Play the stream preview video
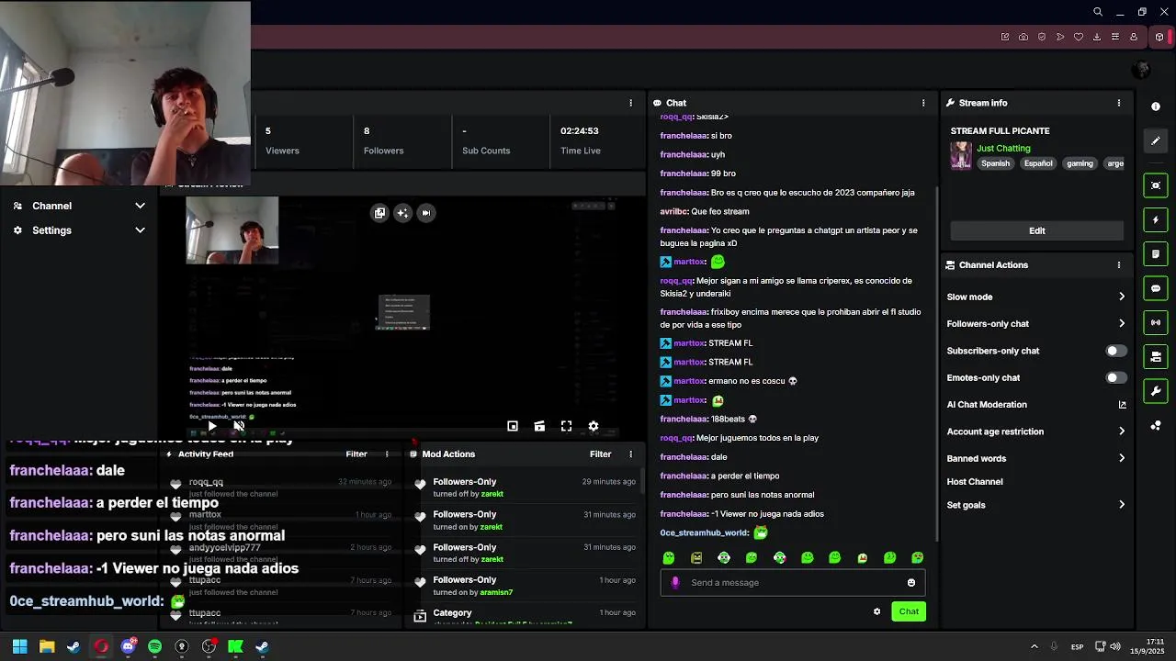This screenshot has height=661, width=1176. pos(211,426)
